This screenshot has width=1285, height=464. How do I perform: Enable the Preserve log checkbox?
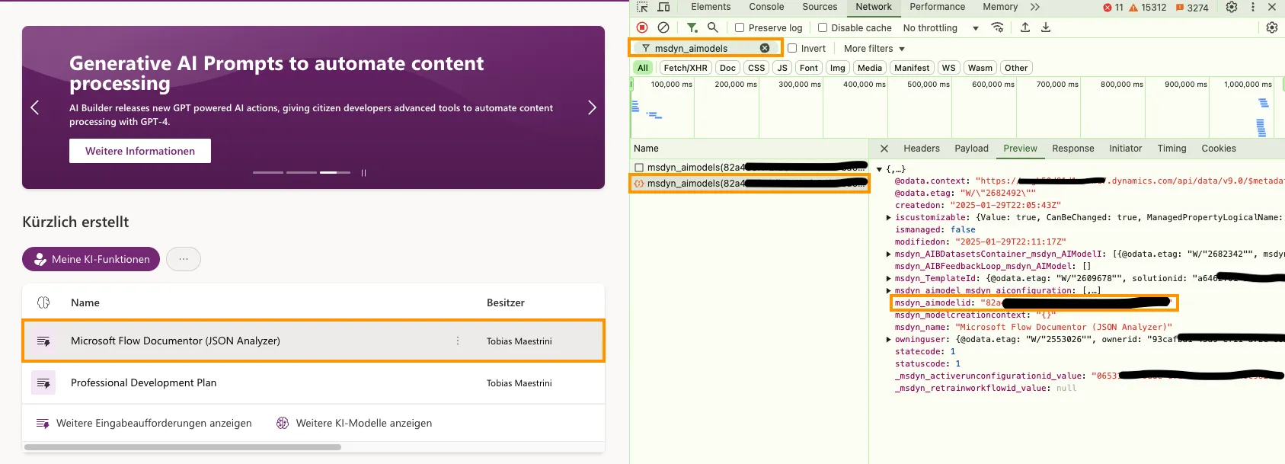click(x=740, y=27)
